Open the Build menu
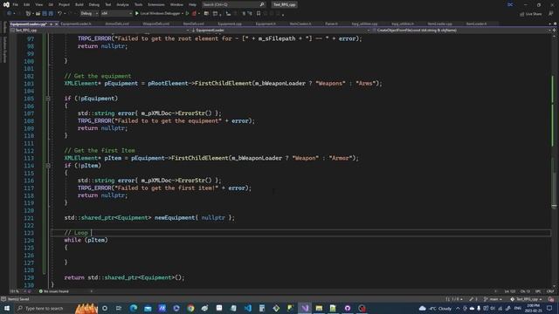This screenshot has height=314, width=559. pyautogui.click(x=79, y=4)
